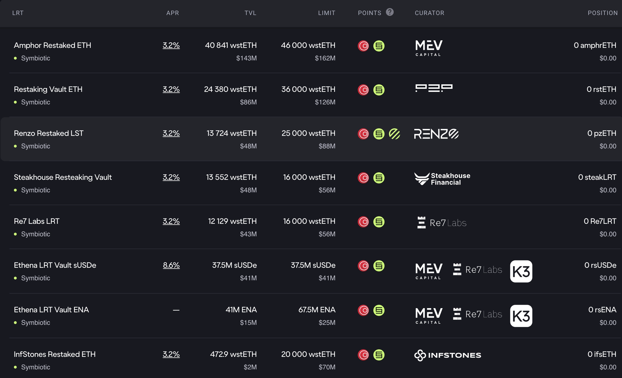Click the LIMIT column header

(327, 13)
